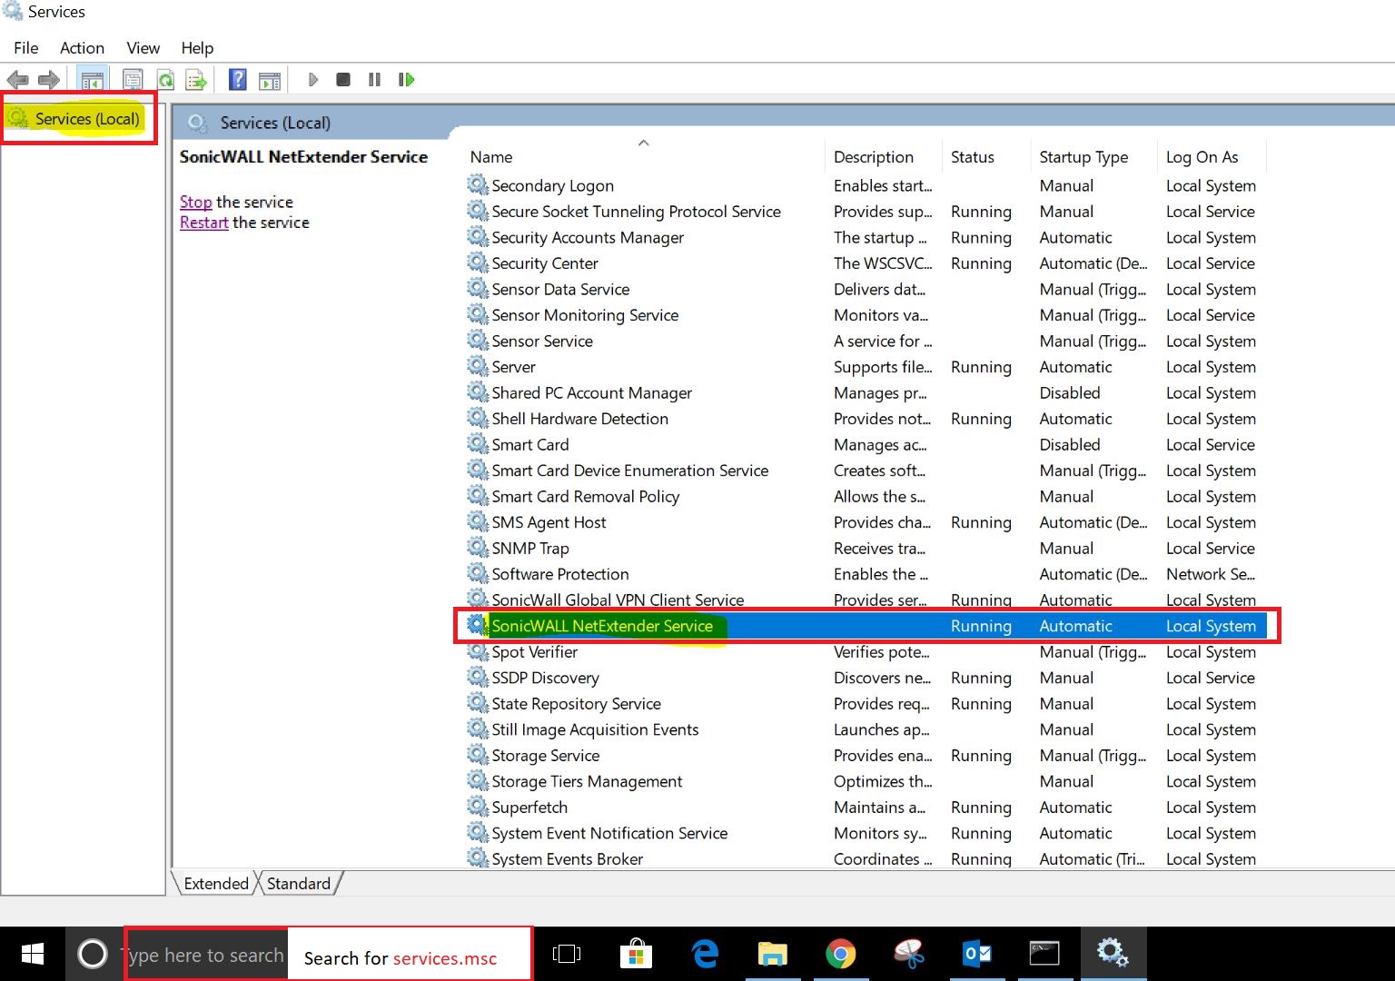Click the blue Help question-mark icon

point(237,80)
